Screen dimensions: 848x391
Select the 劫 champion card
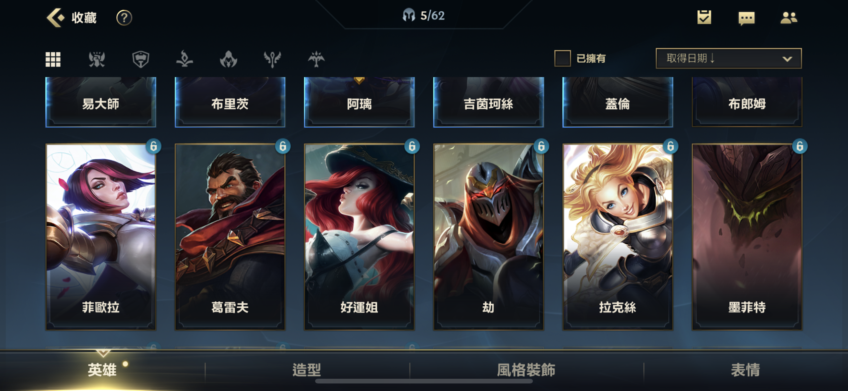click(488, 237)
